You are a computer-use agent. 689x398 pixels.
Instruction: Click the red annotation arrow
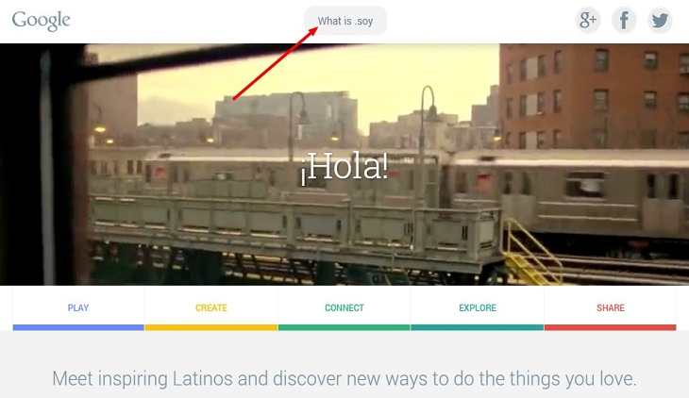[x=275, y=64]
